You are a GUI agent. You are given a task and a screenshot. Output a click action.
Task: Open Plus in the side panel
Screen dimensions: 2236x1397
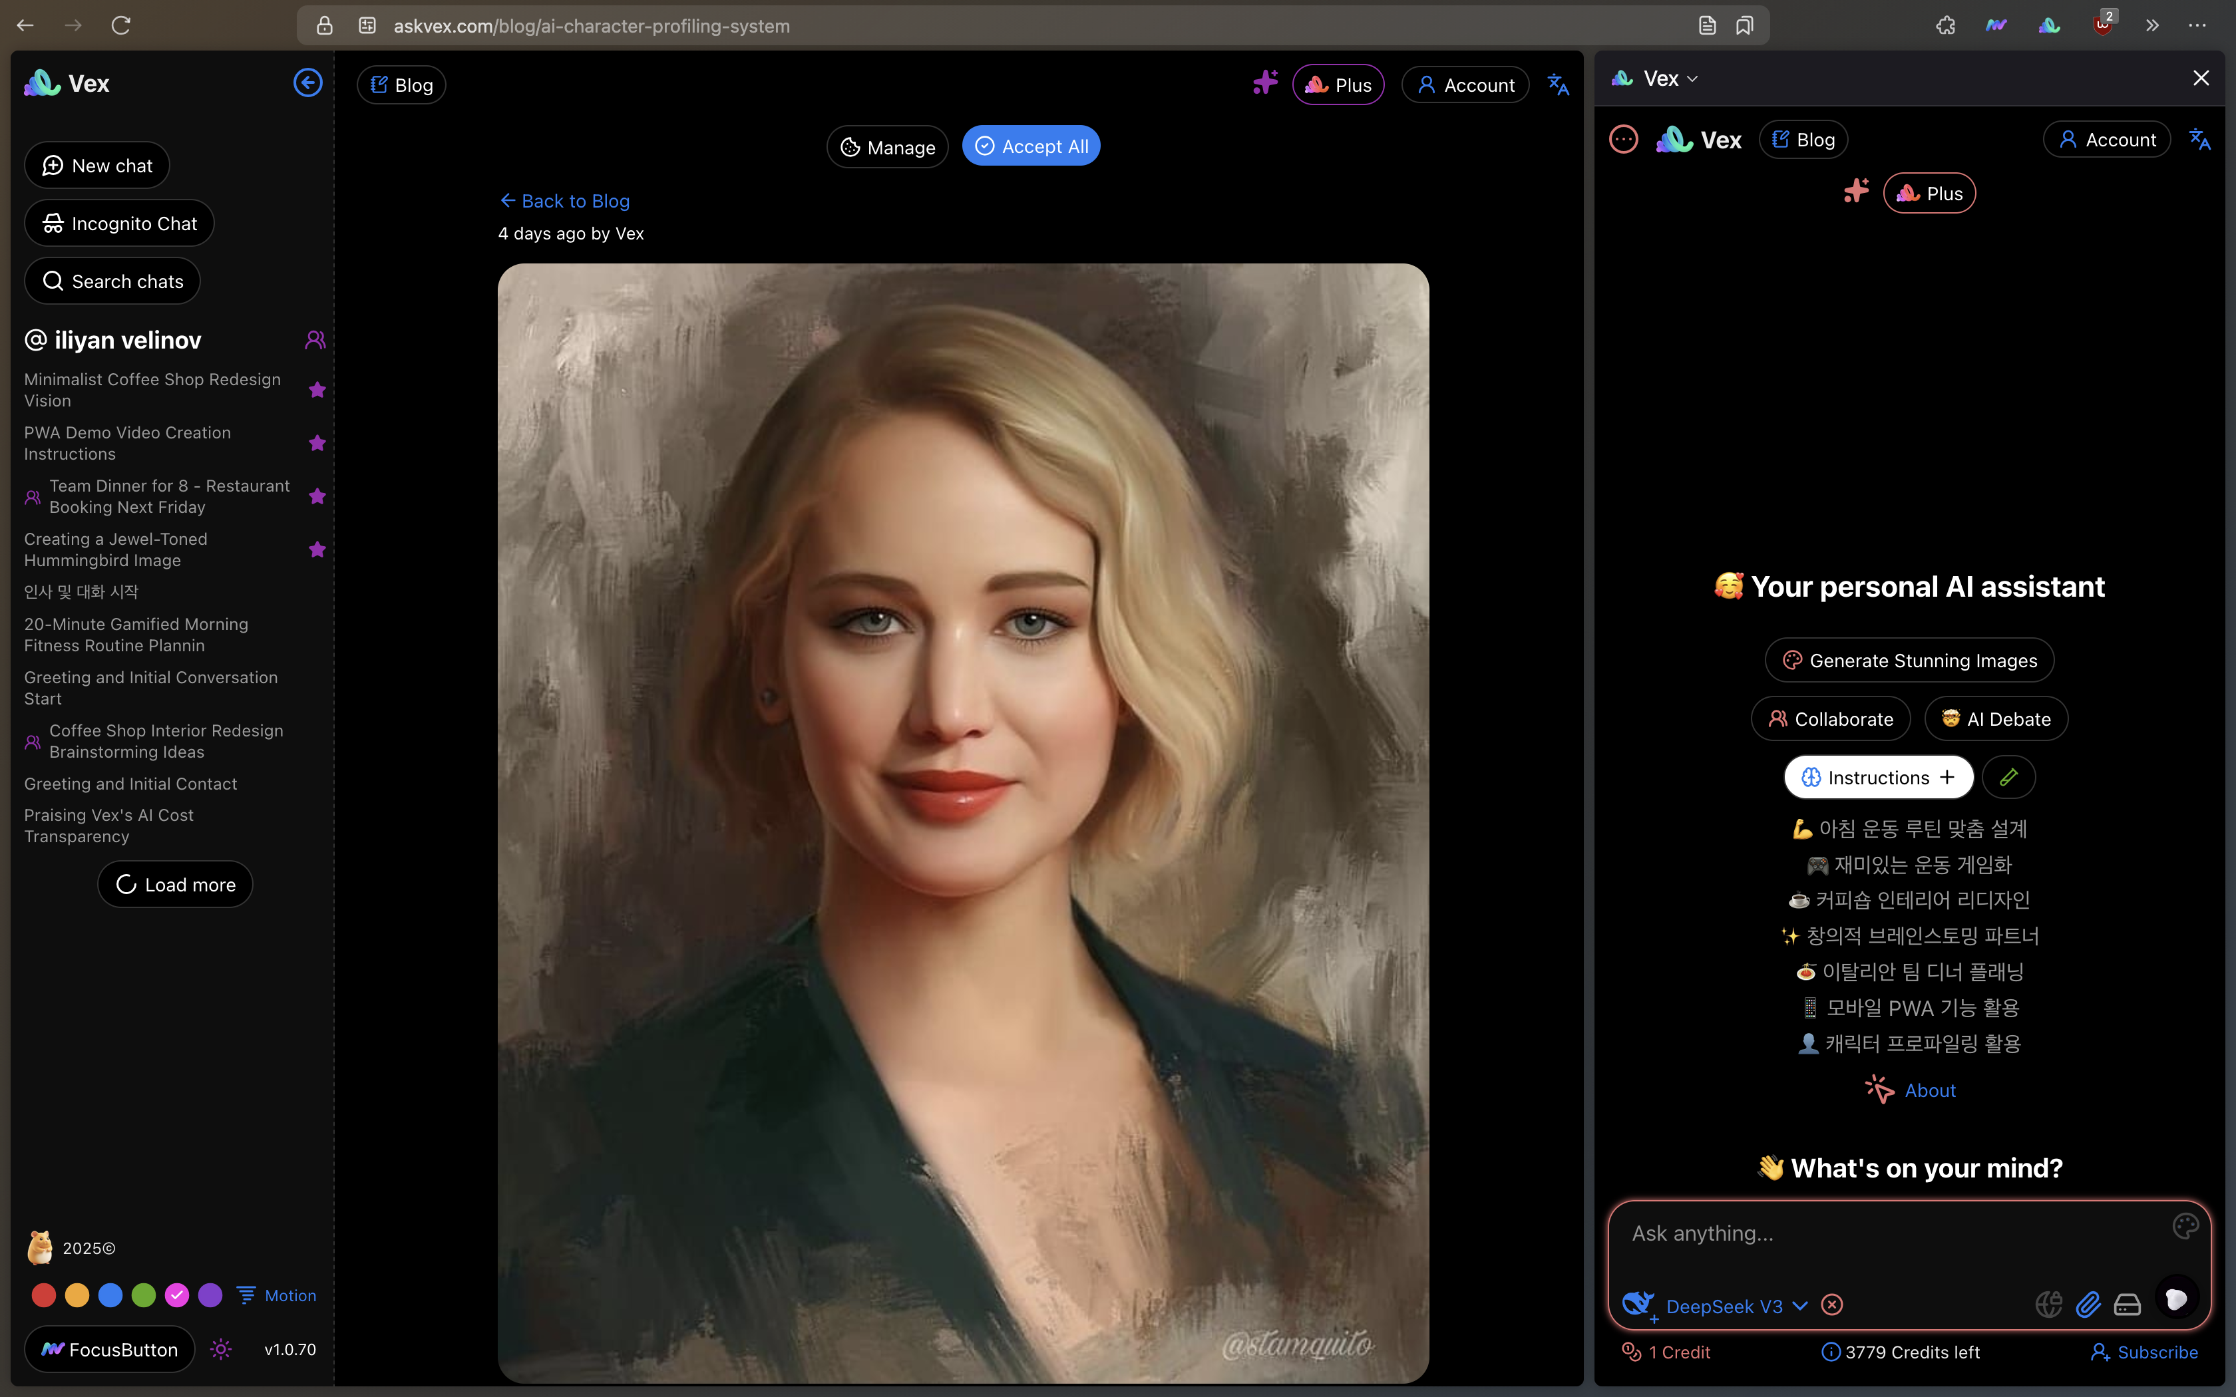(x=1929, y=193)
